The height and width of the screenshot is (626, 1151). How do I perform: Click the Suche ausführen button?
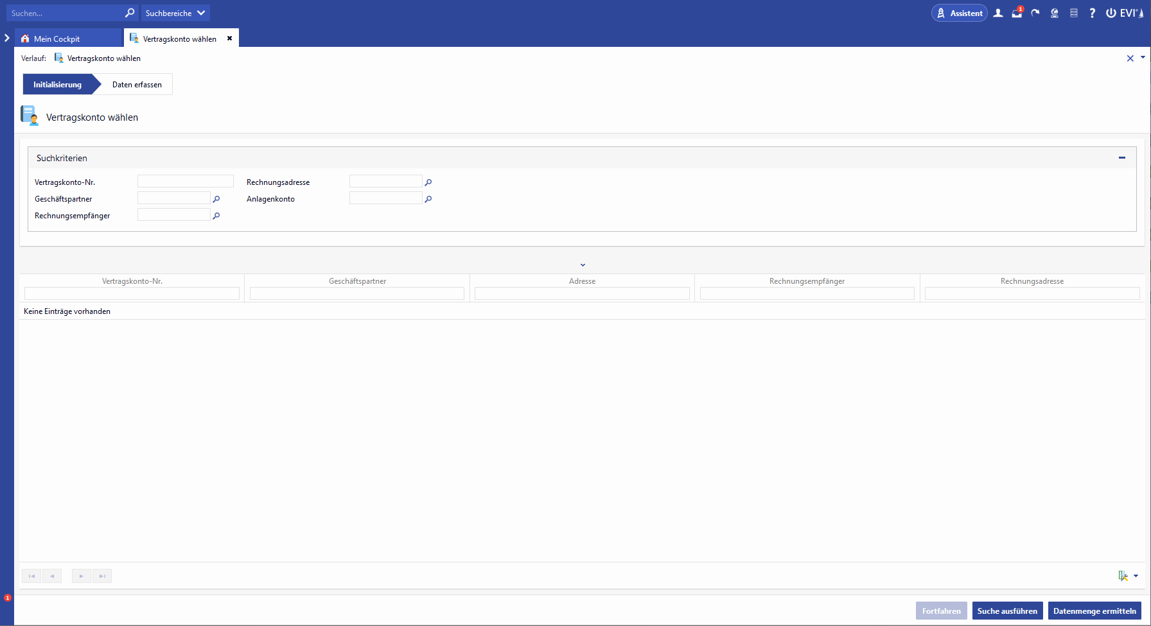click(x=1006, y=611)
